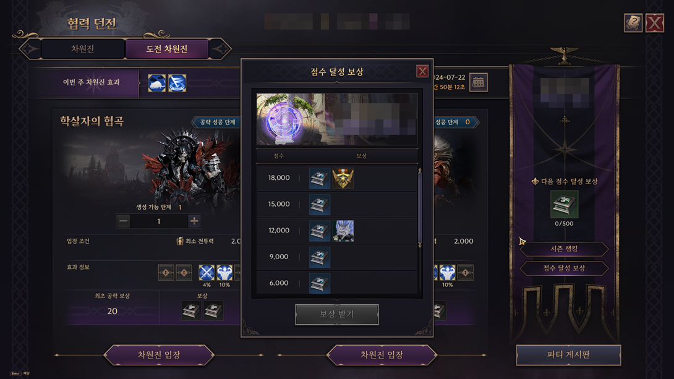Open the help book icon
674x379 pixels.
point(633,23)
